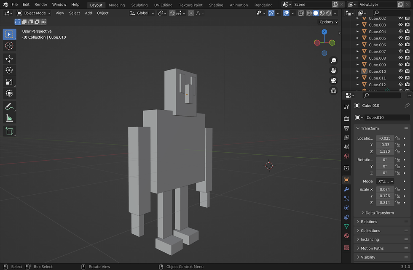Click the Rotation Z value field
This screenshot has height=270, width=413.
click(x=385, y=173)
